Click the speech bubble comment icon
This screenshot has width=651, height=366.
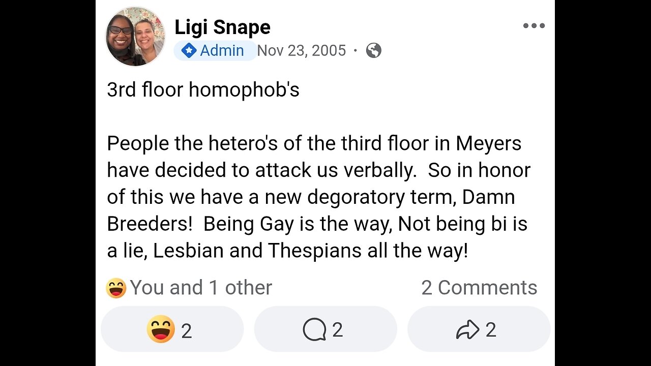(314, 330)
